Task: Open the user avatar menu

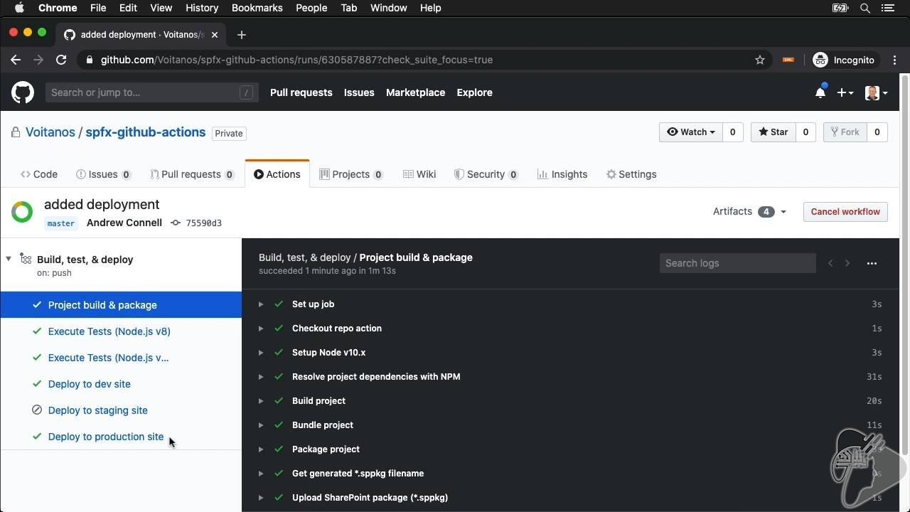Action: [x=876, y=92]
